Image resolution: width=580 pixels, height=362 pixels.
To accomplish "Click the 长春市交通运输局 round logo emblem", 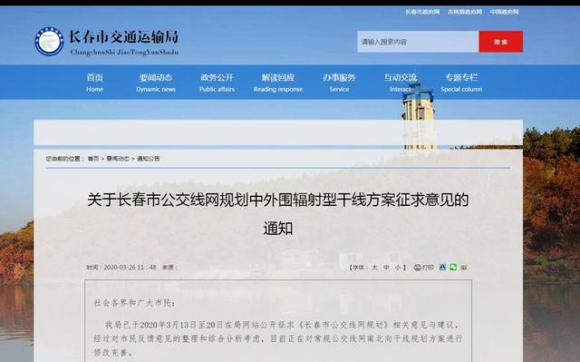I will [x=49, y=42].
